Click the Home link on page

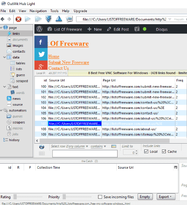pos(54,56)
